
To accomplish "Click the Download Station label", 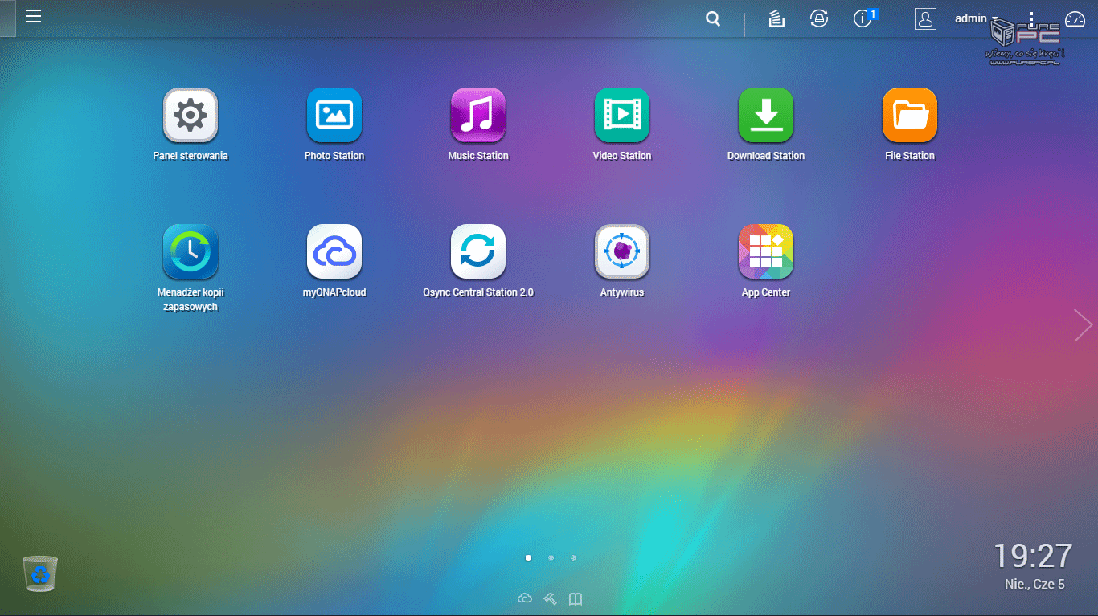I will pyautogui.click(x=766, y=156).
